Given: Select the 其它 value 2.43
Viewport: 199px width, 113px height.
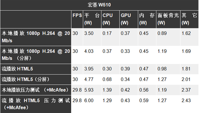Looking at the screenshot, I should (x=186, y=101).
